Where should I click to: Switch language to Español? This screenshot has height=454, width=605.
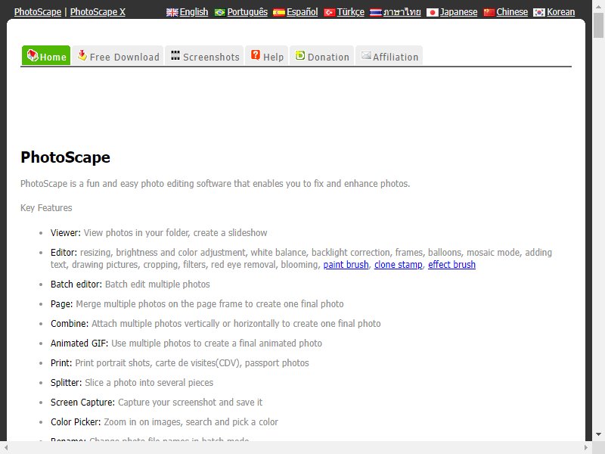[x=302, y=12]
